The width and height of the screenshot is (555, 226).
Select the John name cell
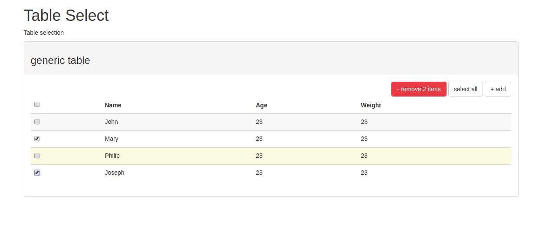pos(111,122)
